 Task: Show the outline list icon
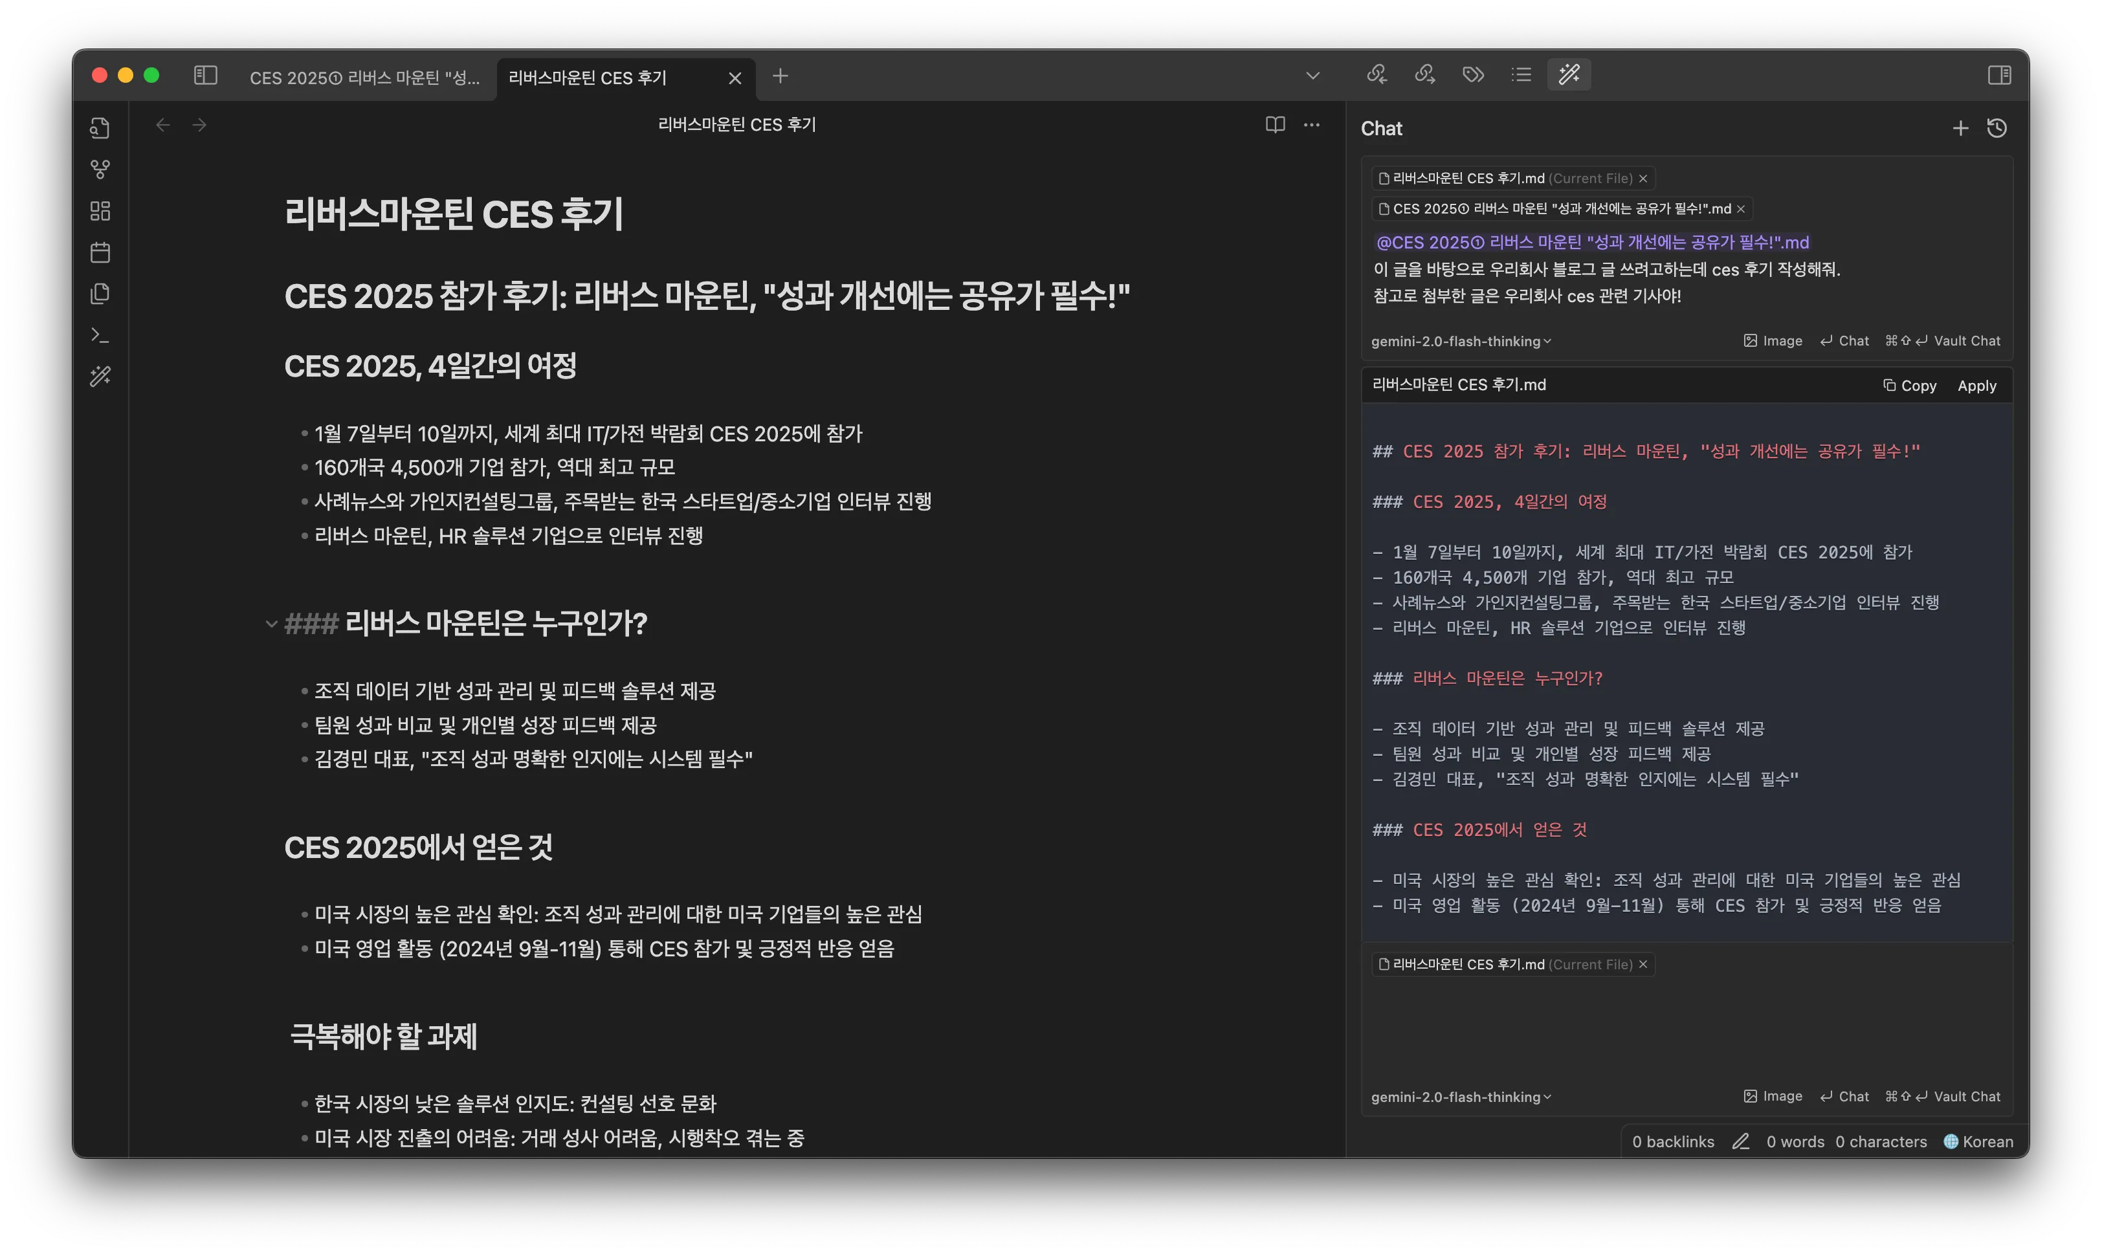[1521, 75]
